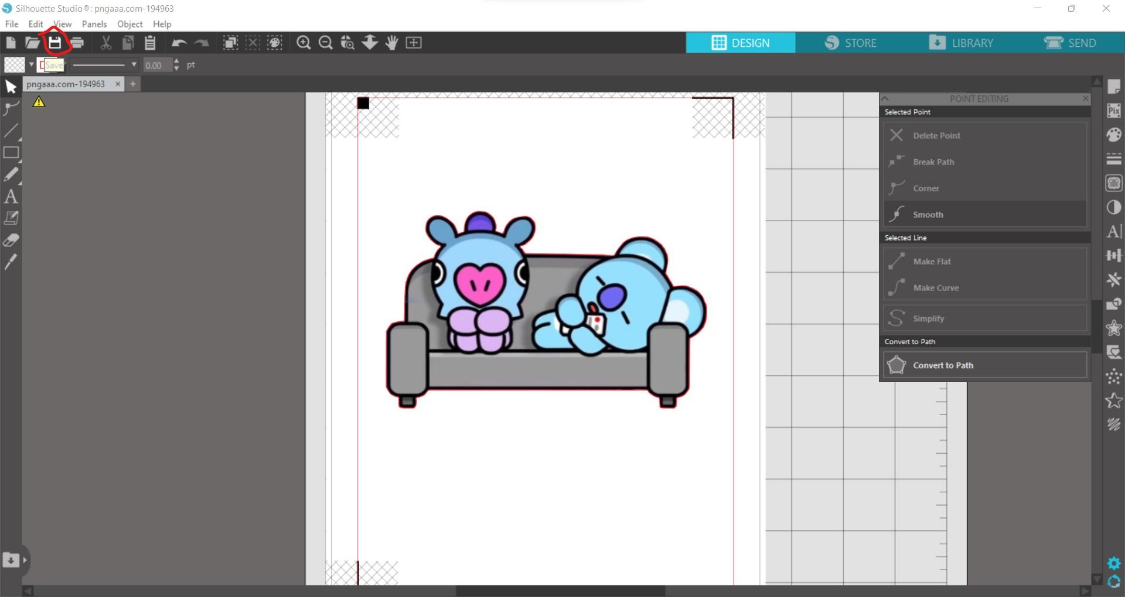Collapse the Point Editing panel
This screenshot has height=597, width=1125.
pyautogui.click(x=885, y=98)
